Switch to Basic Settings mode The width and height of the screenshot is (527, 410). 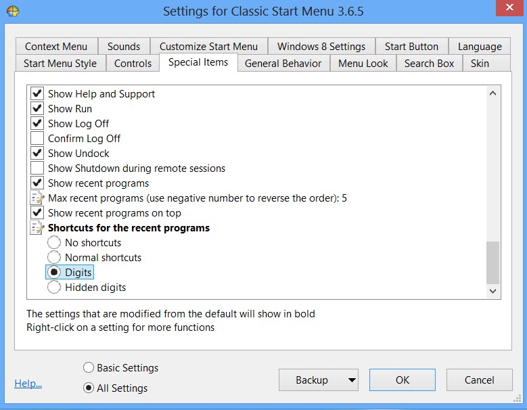coord(89,367)
